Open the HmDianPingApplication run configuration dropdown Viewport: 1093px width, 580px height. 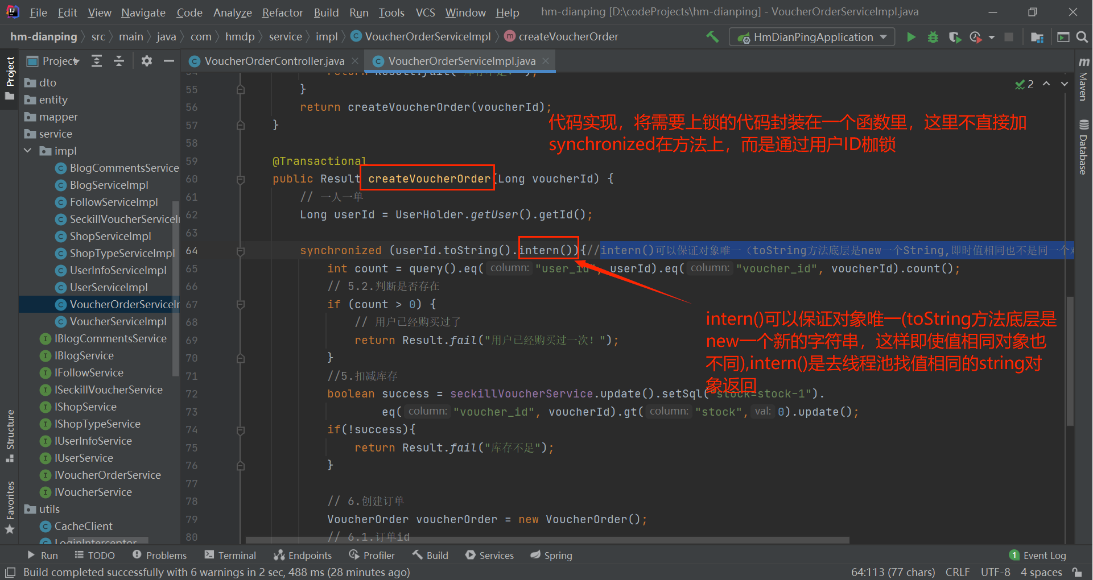pyautogui.click(x=811, y=37)
